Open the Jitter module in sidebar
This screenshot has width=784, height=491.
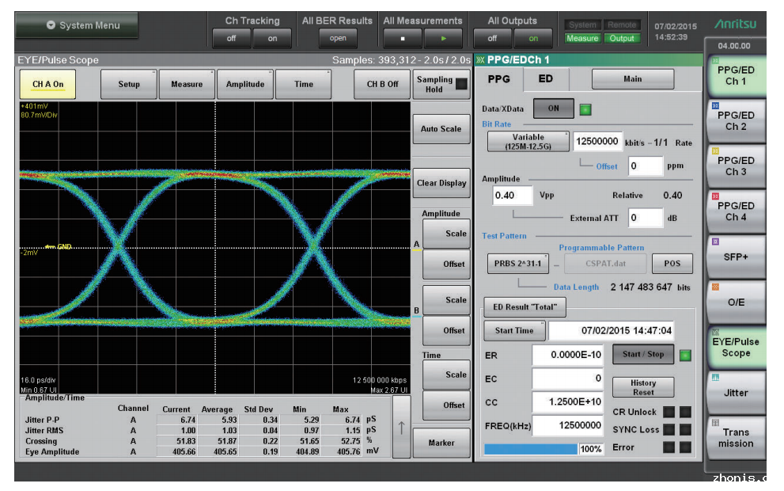coord(735,393)
